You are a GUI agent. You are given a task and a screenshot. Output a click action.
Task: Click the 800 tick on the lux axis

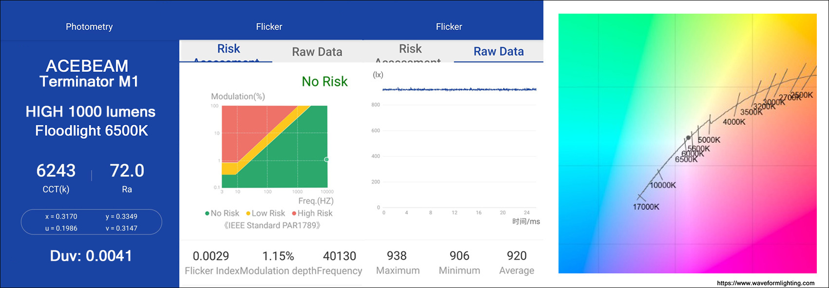pyautogui.click(x=376, y=105)
